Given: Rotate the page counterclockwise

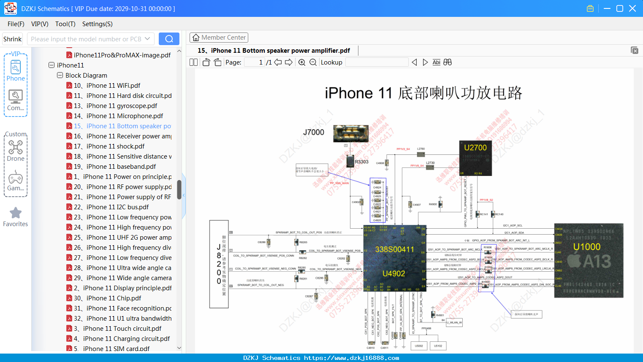Looking at the screenshot, I should coord(206,62).
